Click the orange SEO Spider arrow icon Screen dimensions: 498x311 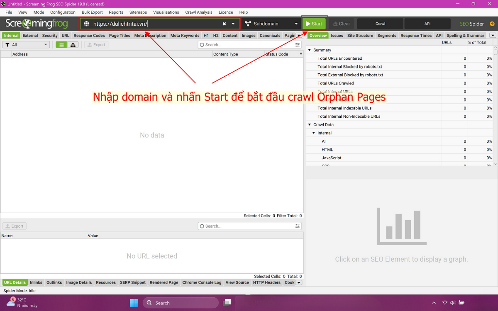492,24
